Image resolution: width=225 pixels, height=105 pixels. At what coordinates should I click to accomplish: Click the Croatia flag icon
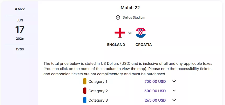pyautogui.click(x=141, y=33)
